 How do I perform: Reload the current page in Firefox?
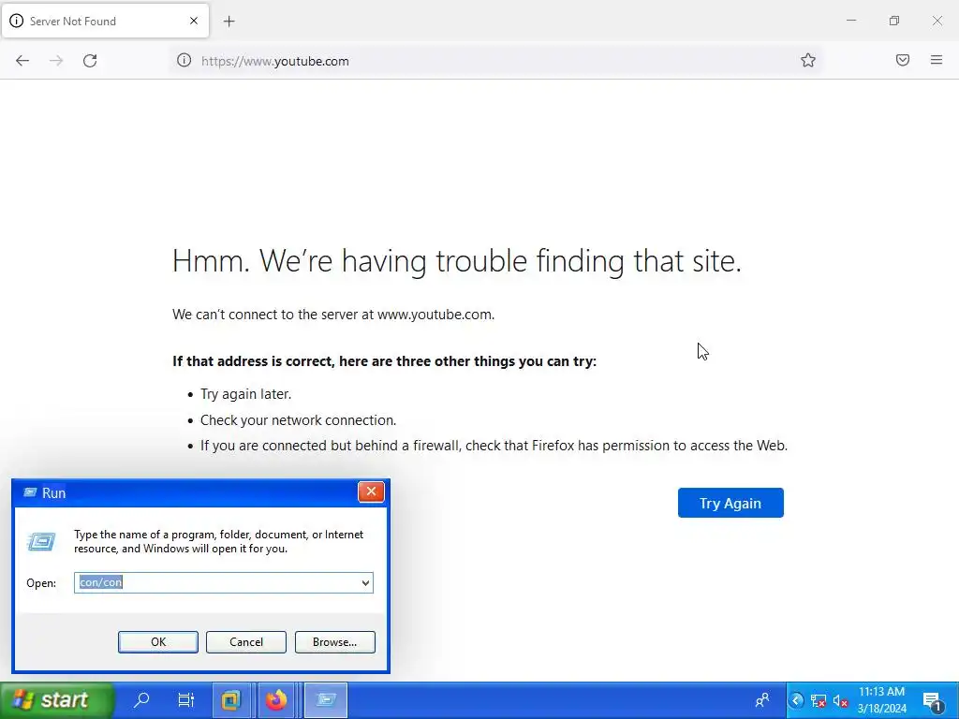(90, 61)
